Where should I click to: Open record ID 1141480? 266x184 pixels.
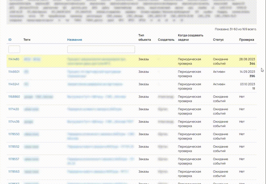click(x=14, y=59)
